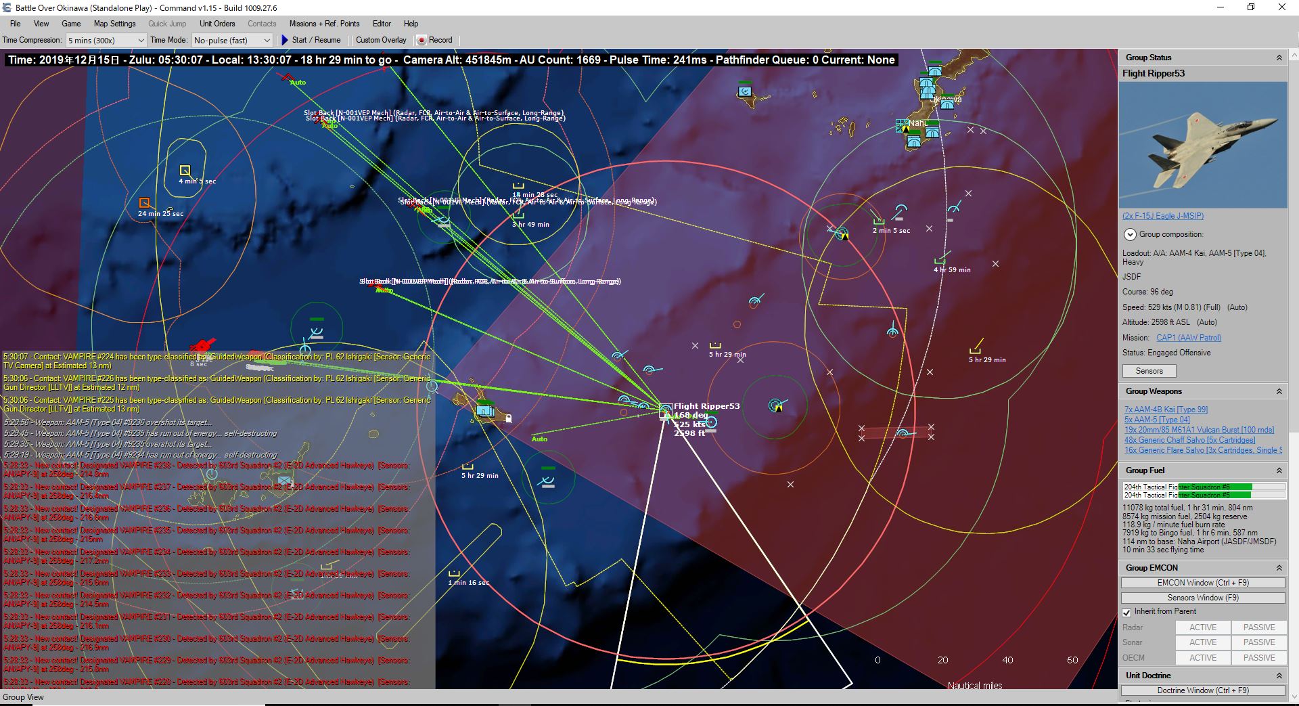Viewport: 1299px width, 706px height.
Task: Select the friendly surface unit in the green circle south of Auto label
Action: [548, 480]
